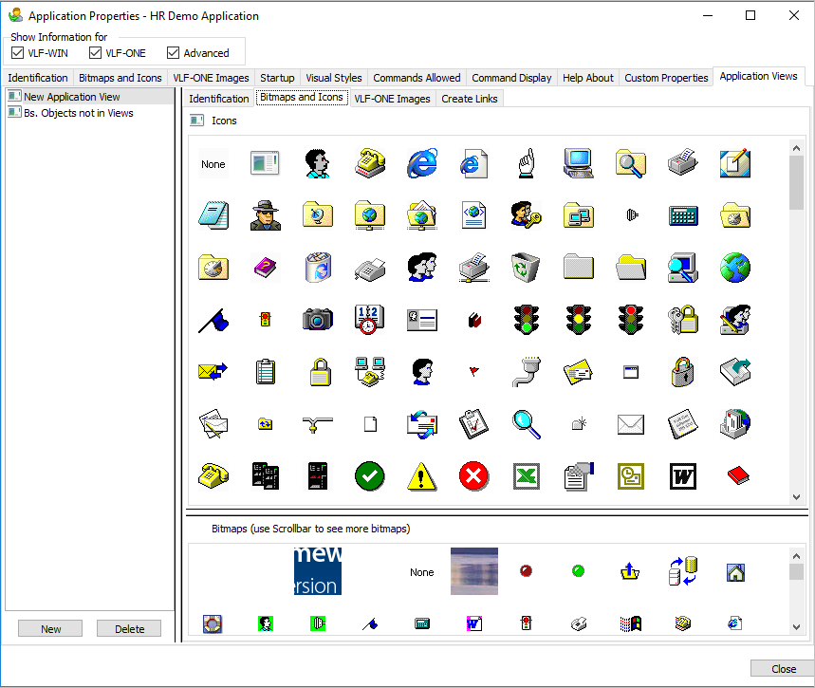
Task: Select the red closed book icon
Action: point(737,476)
